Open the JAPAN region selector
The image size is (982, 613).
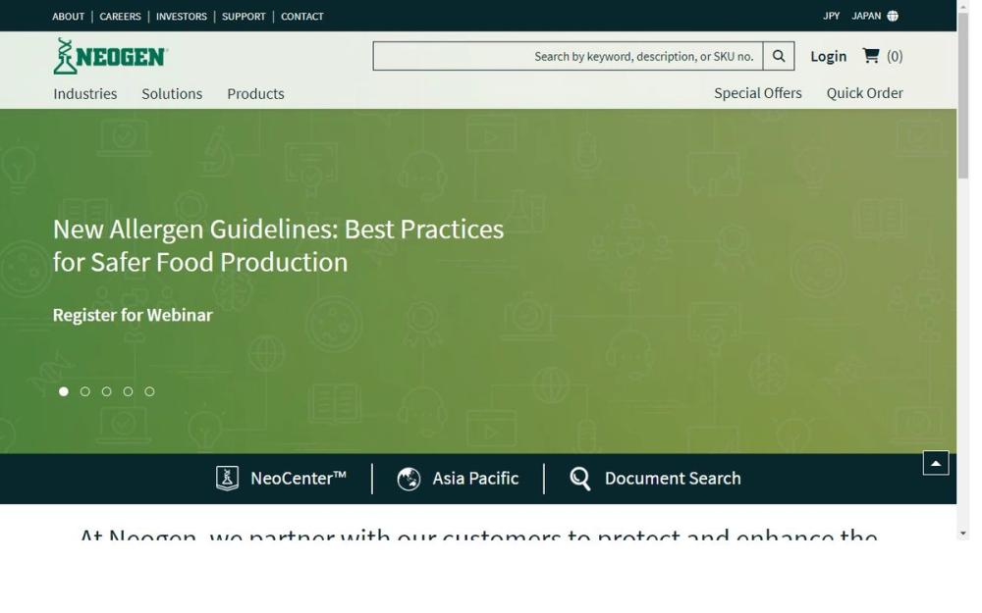click(866, 16)
